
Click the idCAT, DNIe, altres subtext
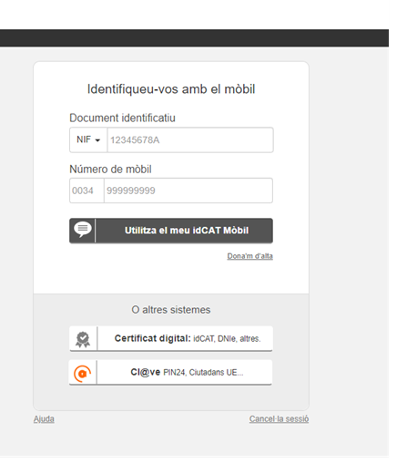click(227, 339)
